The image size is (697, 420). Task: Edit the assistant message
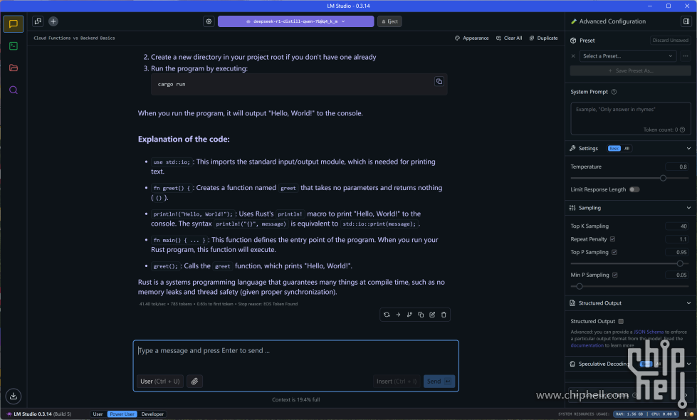[x=432, y=315]
